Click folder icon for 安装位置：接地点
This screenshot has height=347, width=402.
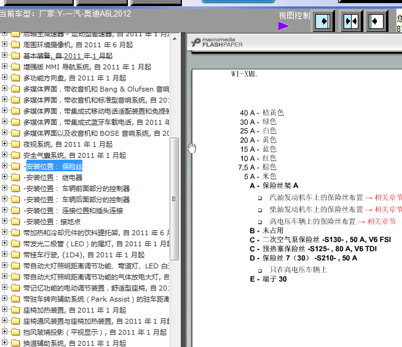(15, 222)
